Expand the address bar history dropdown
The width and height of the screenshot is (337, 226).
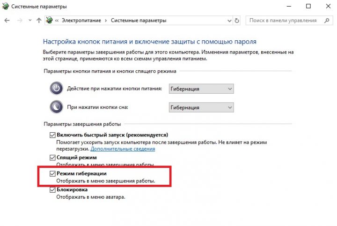[x=228, y=21]
